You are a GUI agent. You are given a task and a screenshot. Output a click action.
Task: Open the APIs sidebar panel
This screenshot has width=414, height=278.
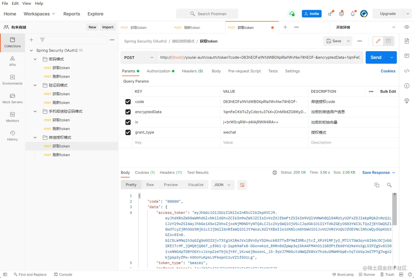pyautogui.click(x=12, y=61)
